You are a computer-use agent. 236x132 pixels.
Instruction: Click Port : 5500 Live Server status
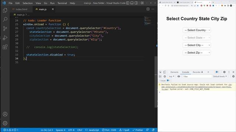[x=109, y=130]
